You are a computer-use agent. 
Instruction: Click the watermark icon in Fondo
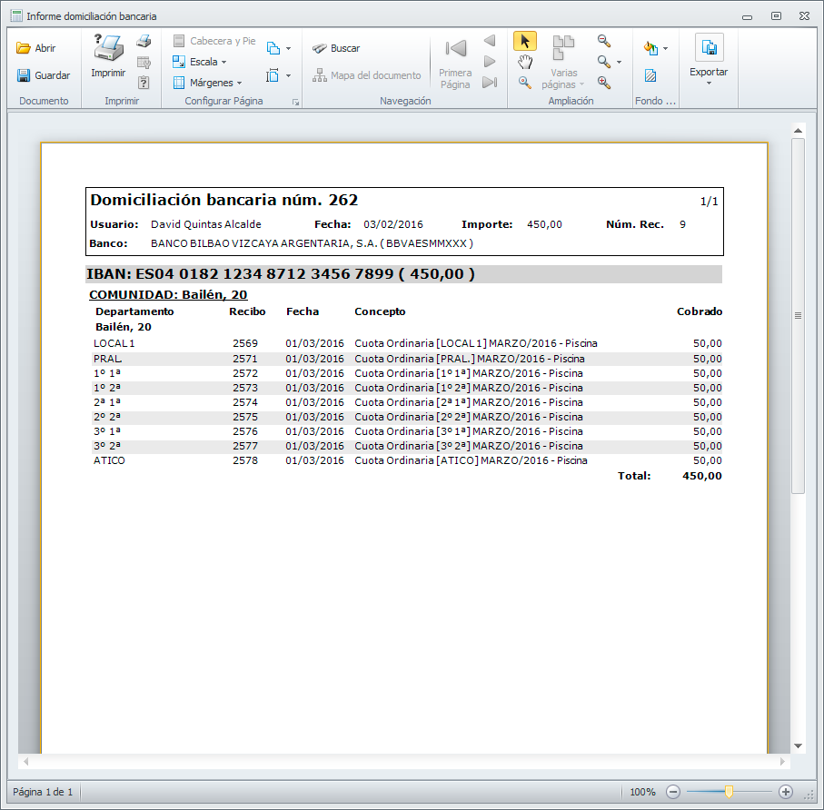click(x=650, y=75)
